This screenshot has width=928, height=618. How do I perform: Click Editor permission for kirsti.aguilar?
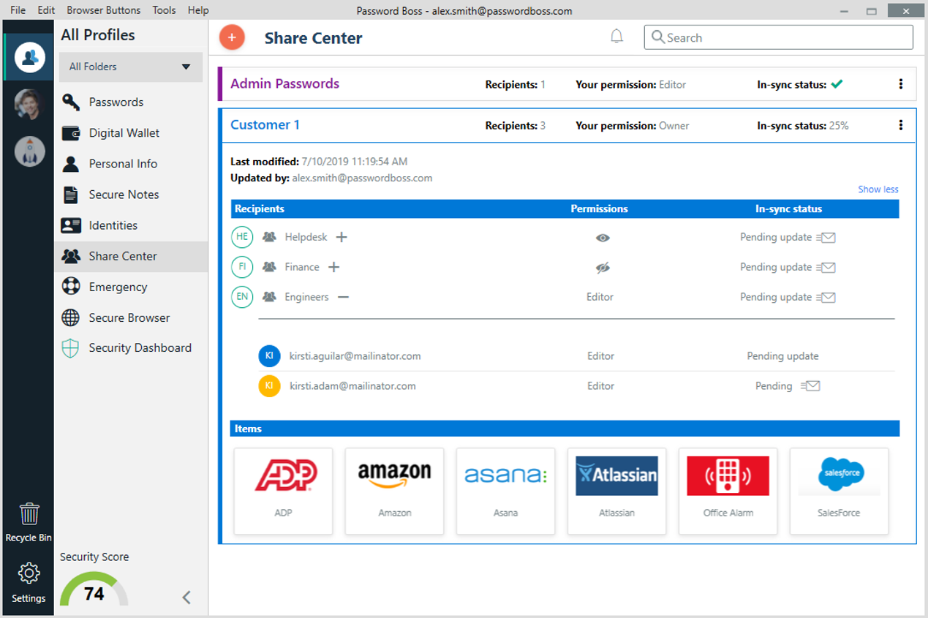(600, 356)
